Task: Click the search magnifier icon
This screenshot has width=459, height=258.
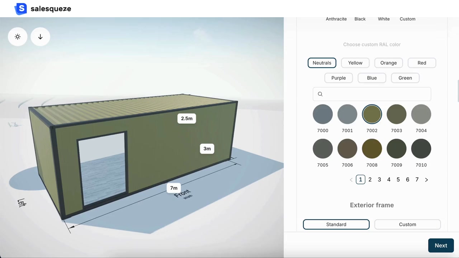Action: [x=320, y=94]
